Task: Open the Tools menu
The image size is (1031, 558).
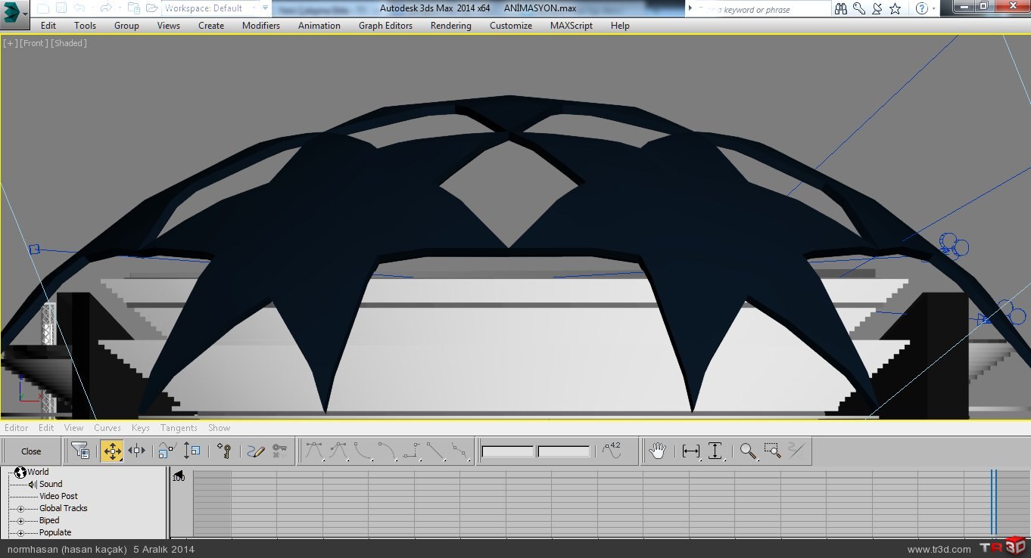Action: (85, 26)
